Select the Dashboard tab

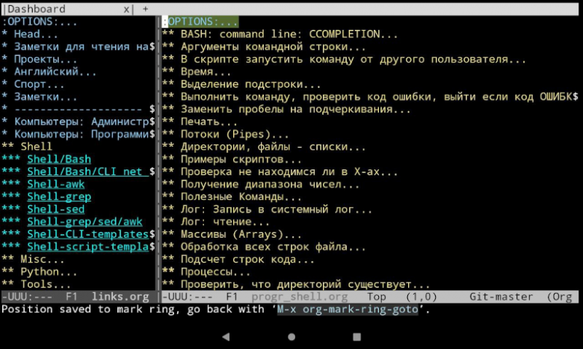pos(37,9)
